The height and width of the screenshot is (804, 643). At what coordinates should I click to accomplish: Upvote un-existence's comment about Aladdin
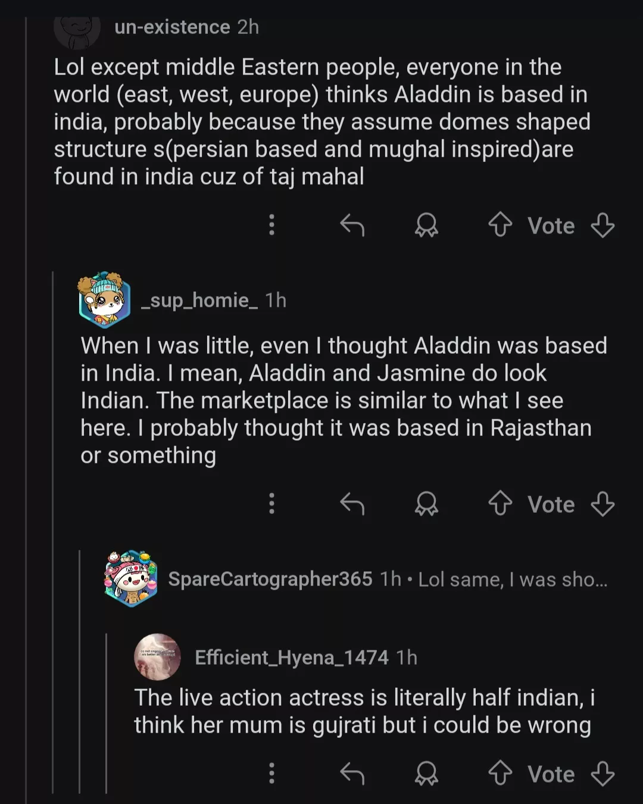(500, 225)
